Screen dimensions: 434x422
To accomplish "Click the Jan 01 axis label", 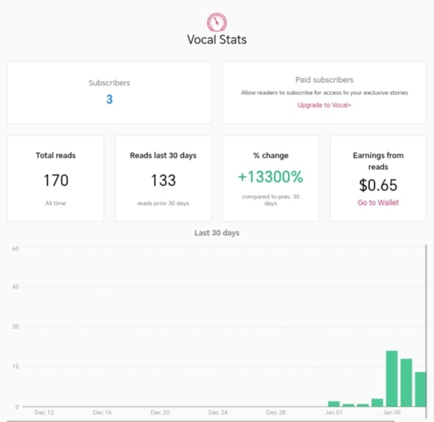I will tap(334, 412).
